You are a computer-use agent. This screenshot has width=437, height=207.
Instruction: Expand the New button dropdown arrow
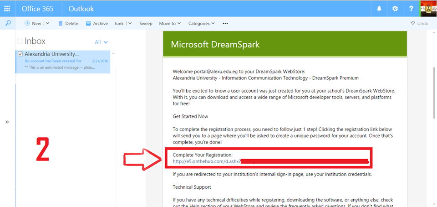tap(47, 23)
